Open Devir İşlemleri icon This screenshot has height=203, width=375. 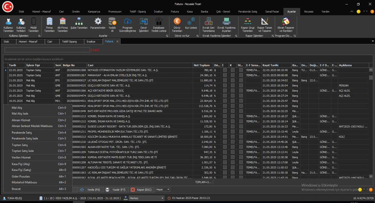[x=144, y=25]
